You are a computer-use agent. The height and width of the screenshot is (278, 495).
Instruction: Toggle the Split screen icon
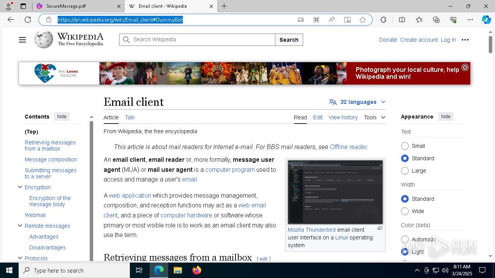tap(402, 20)
